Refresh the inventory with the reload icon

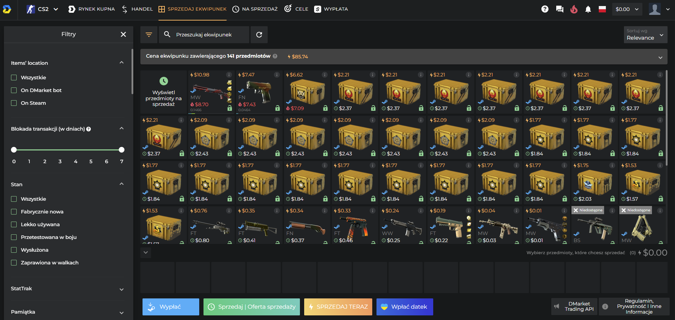259,34
